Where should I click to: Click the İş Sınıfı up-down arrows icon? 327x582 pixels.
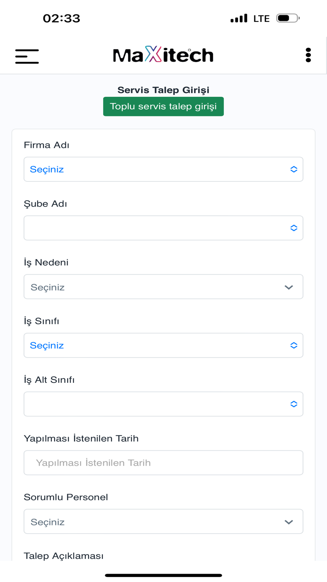click(x=294, y=345)
